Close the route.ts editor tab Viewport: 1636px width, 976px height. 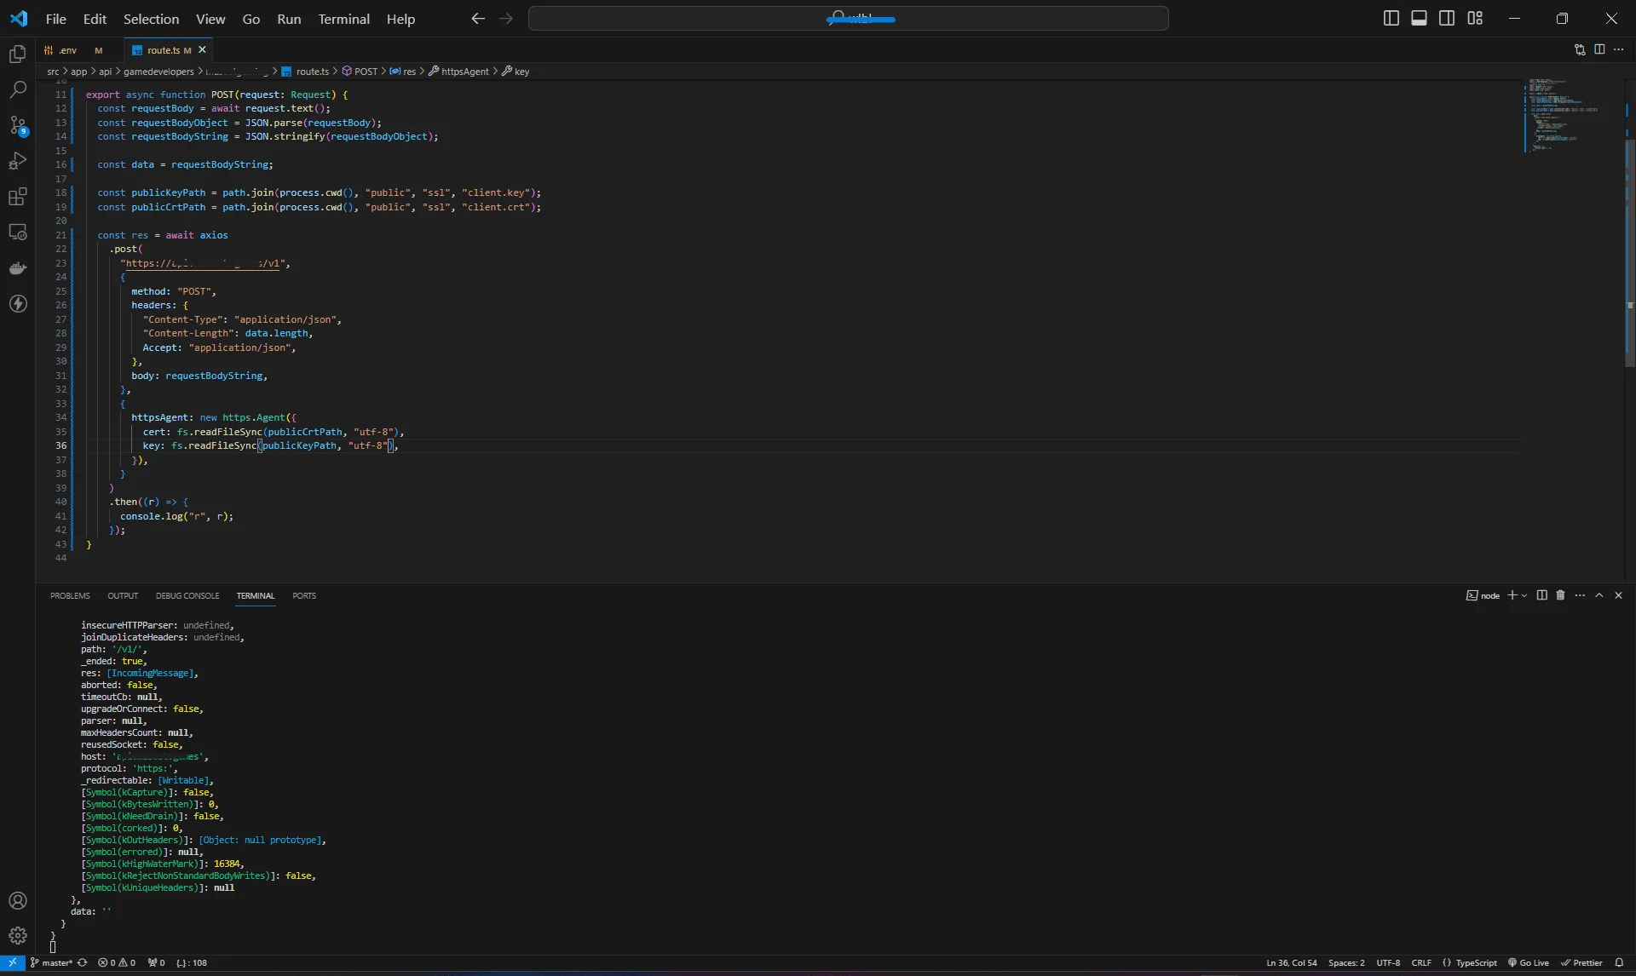203,50
